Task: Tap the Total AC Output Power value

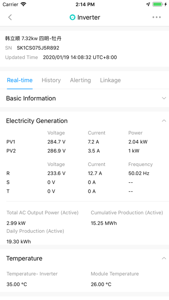Action: pos(16,223)
